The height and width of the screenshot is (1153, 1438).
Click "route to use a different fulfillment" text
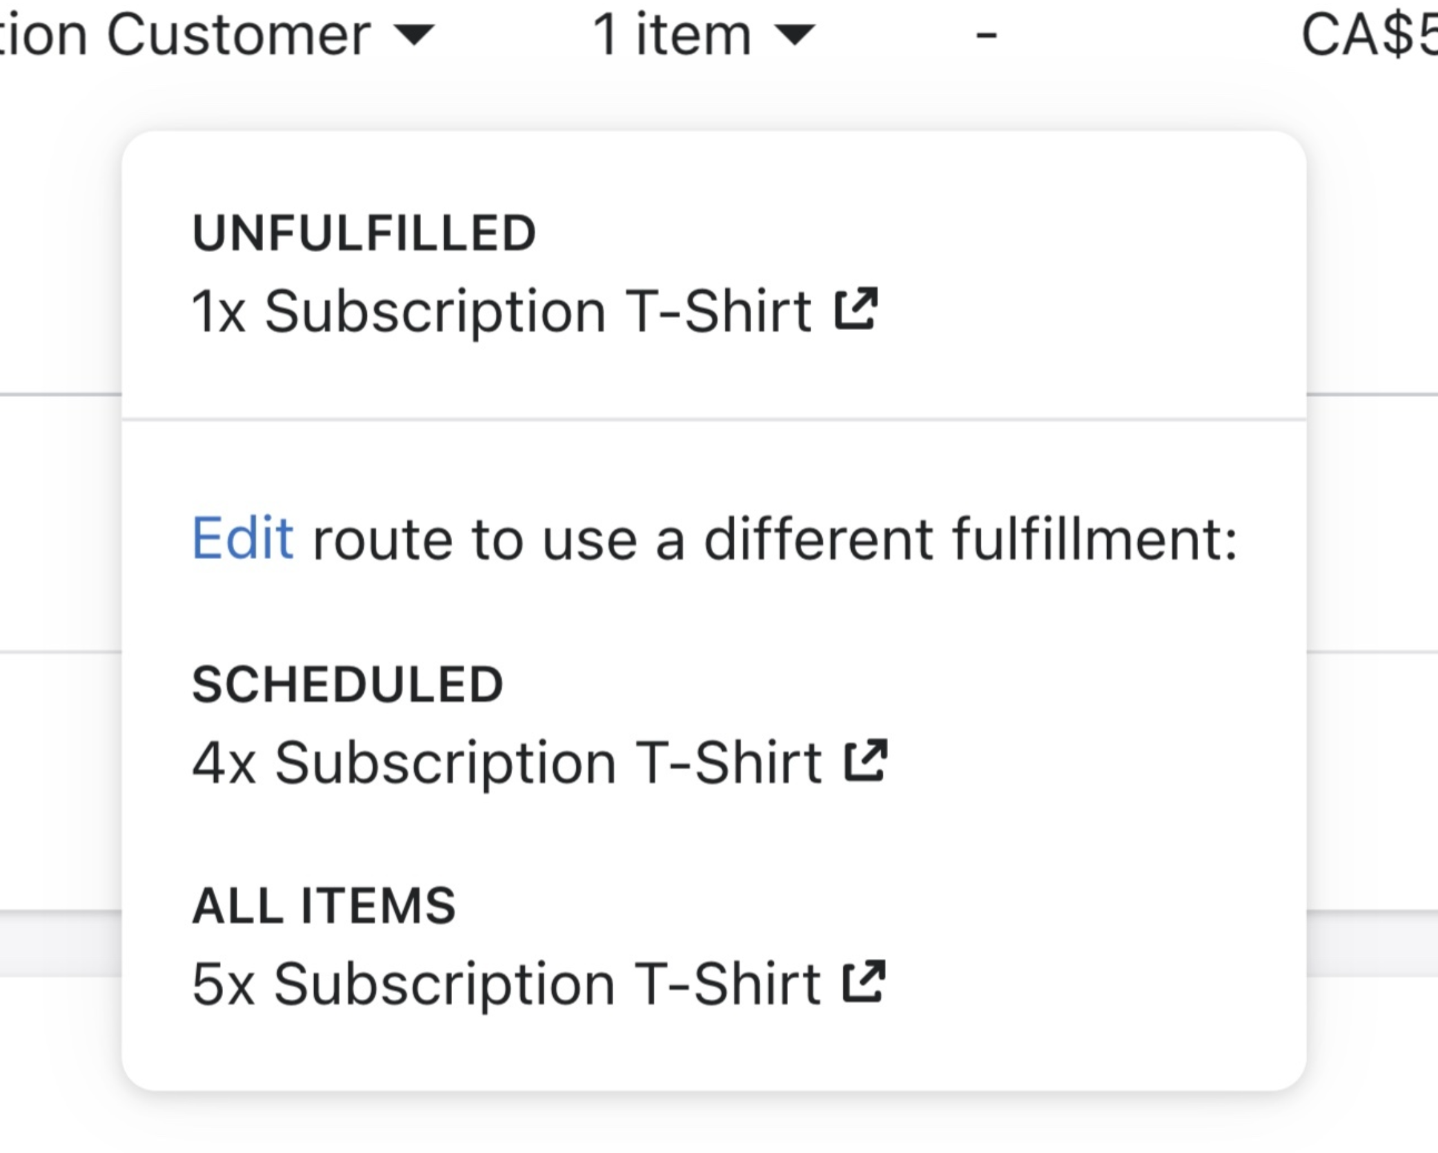(x=774, y=539)
